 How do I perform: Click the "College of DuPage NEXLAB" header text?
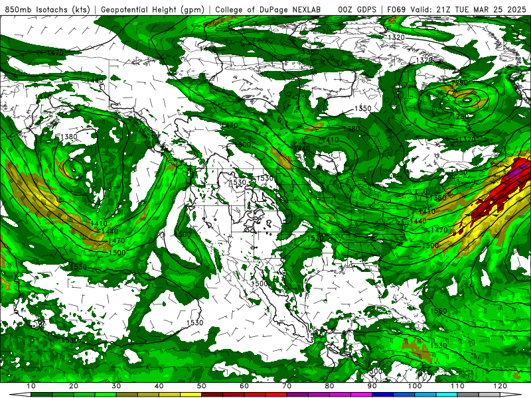(268, 9)
